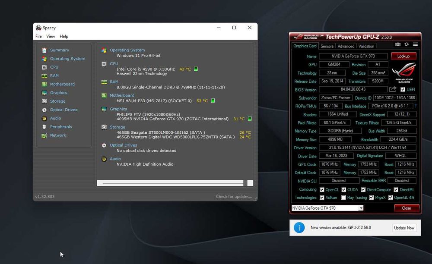
Task: Toggle the DirectML checkbox
Action: (396, 189)
